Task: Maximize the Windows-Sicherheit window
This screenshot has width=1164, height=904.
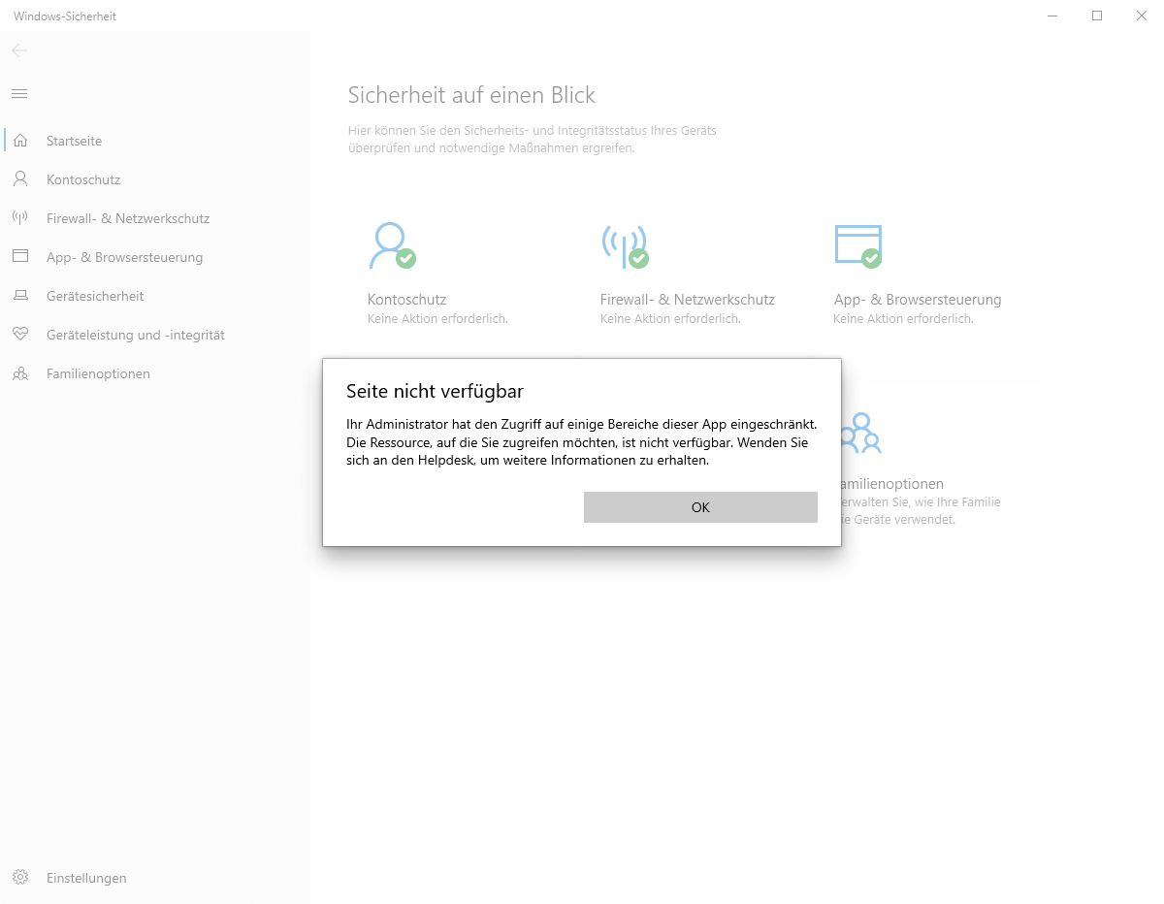Action: [x=1097, y=16]
